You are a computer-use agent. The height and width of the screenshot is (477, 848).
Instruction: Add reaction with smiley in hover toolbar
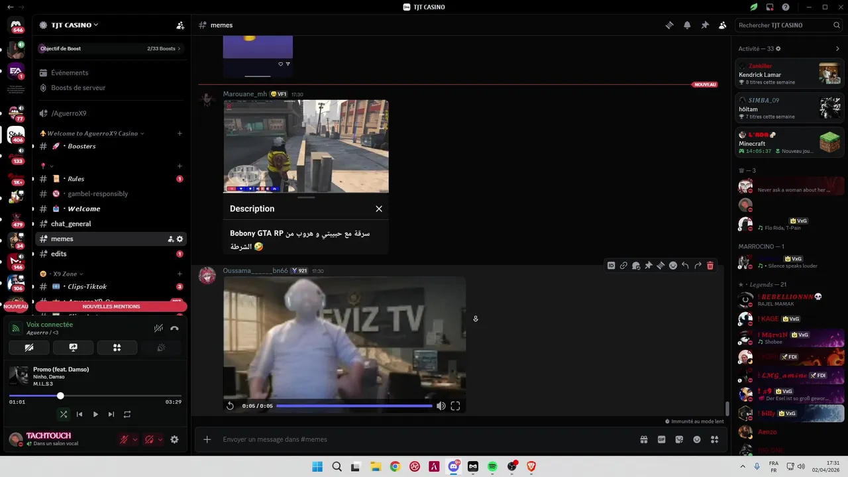click(673, 266)
